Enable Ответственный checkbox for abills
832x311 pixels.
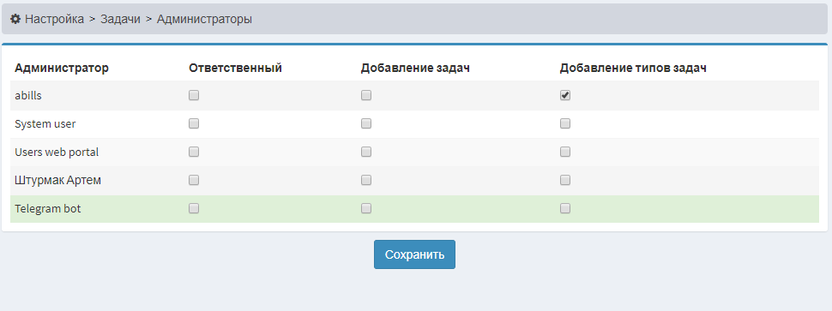coord(194,95)
